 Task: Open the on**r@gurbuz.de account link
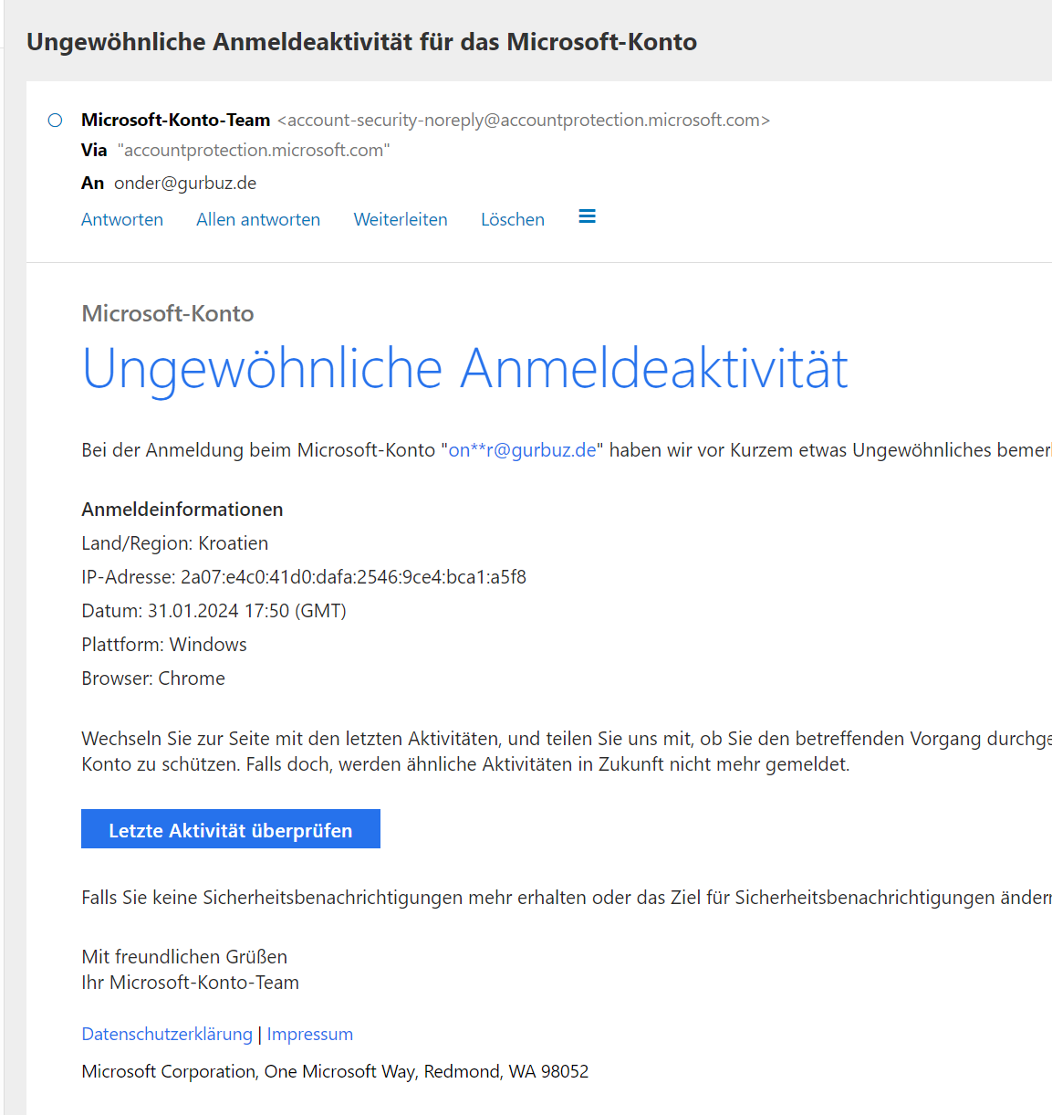(522, 450)
